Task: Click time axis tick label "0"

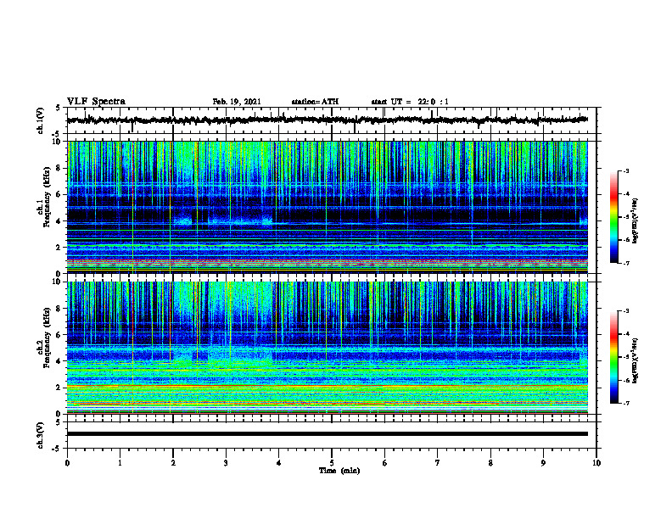Action: [x=67, y=463]
